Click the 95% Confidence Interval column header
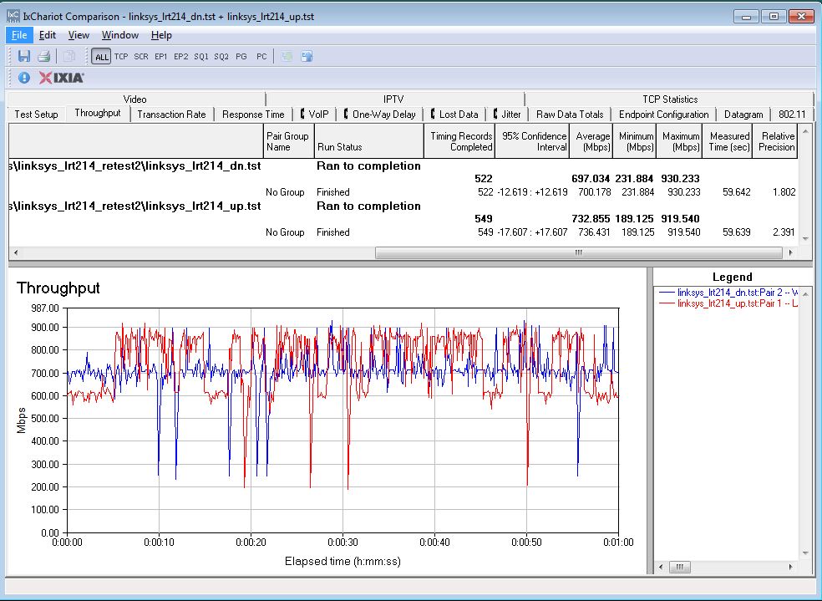 [532, 141]
